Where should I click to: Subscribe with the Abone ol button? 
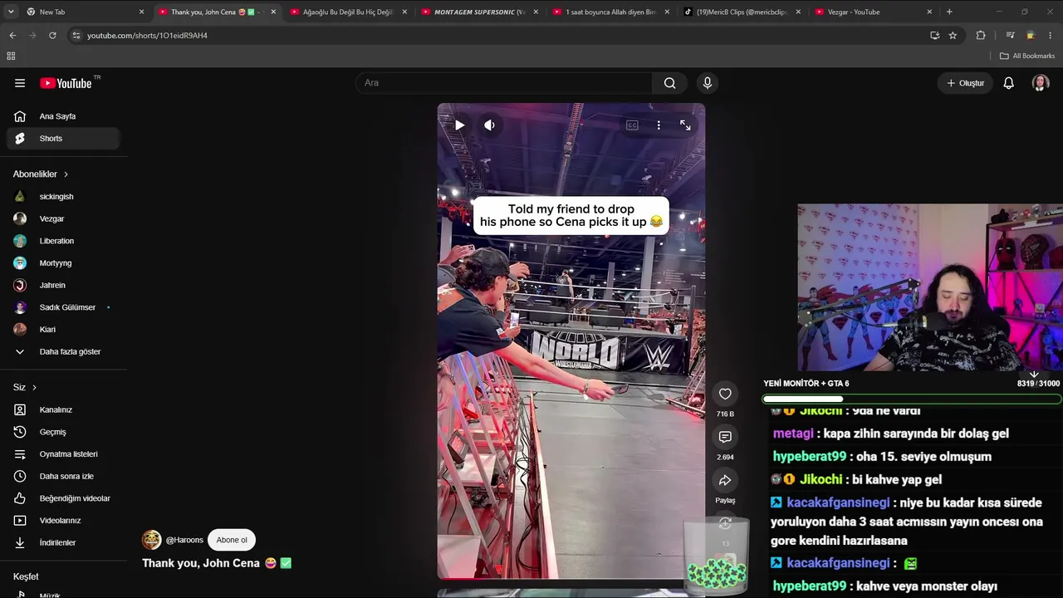(x=232, y=540)
